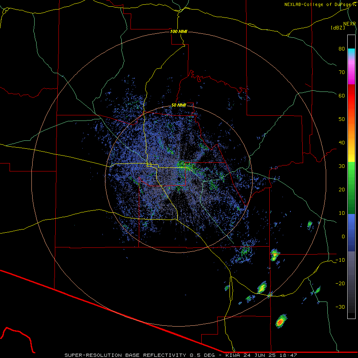
Task: Click the NEXLAB-College of DuPage credit text
Action: tap(320, 4)
